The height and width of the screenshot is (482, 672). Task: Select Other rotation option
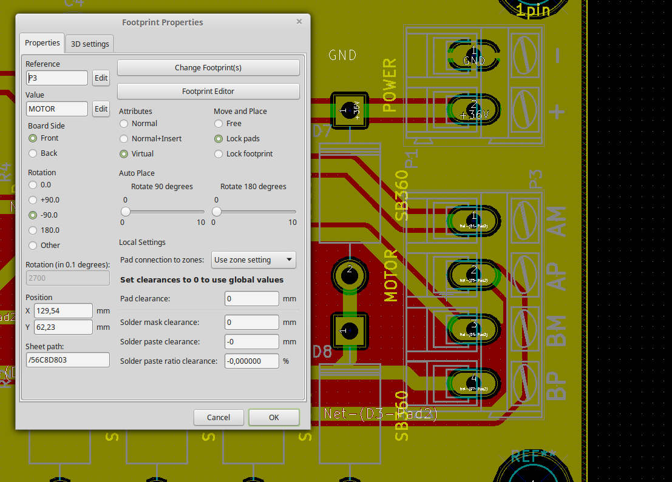tap(44, 246)
